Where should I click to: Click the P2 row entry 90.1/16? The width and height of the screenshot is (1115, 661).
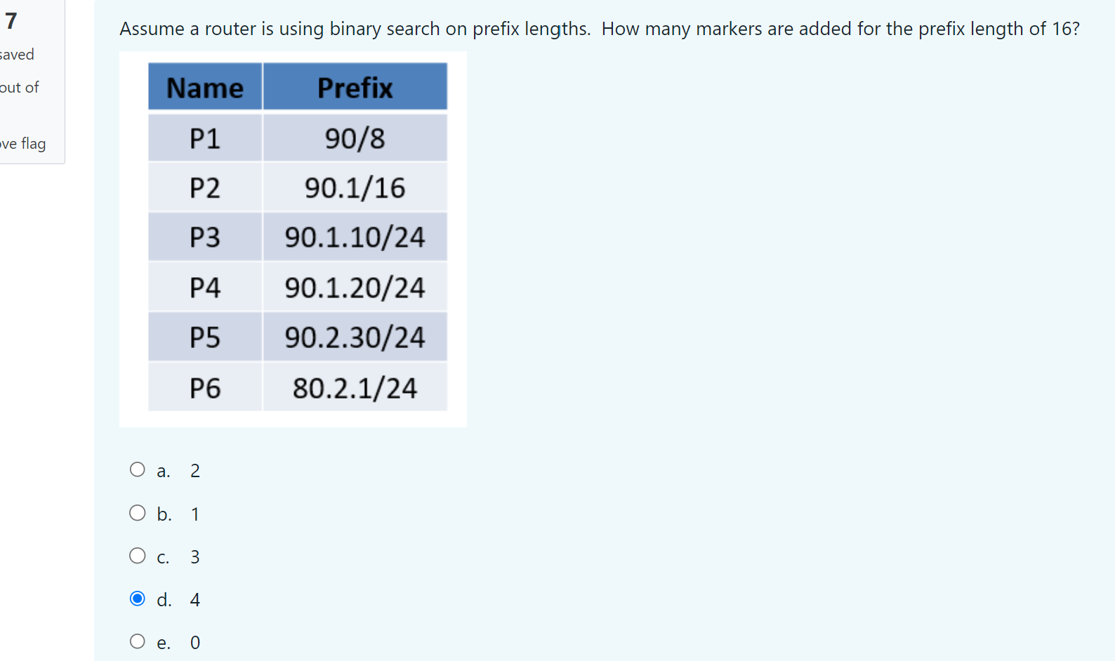(355, 187)
